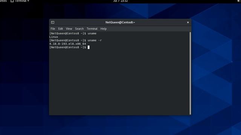This screenshot has height=135, width=241.
Task: Click the terminal icon in title bar
Action: tap(53, 22)
